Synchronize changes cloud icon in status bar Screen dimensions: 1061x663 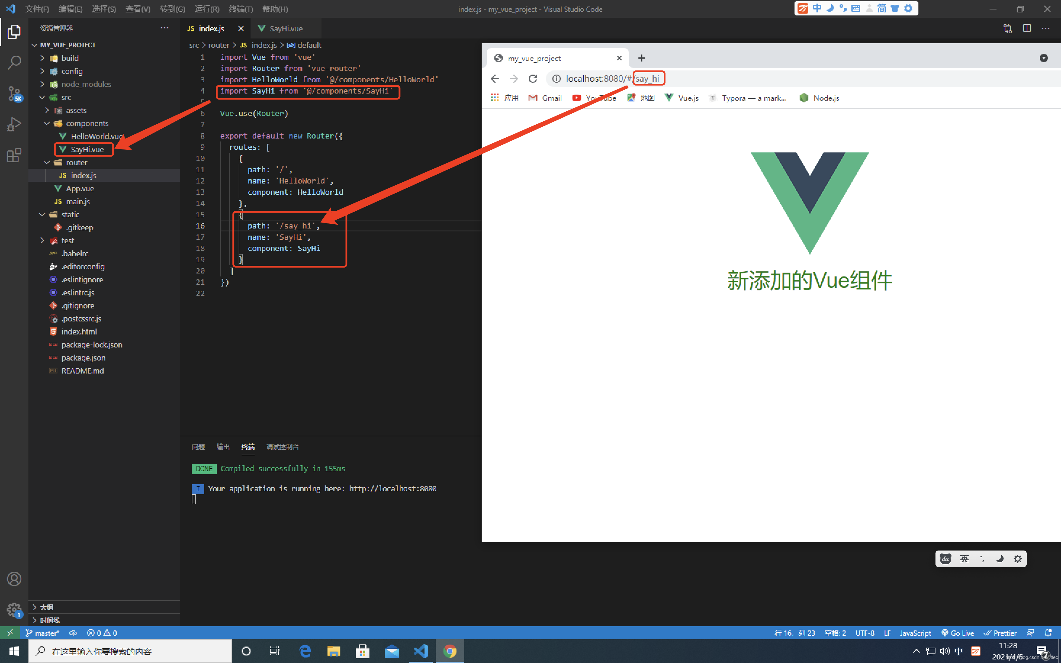[73, 633]
